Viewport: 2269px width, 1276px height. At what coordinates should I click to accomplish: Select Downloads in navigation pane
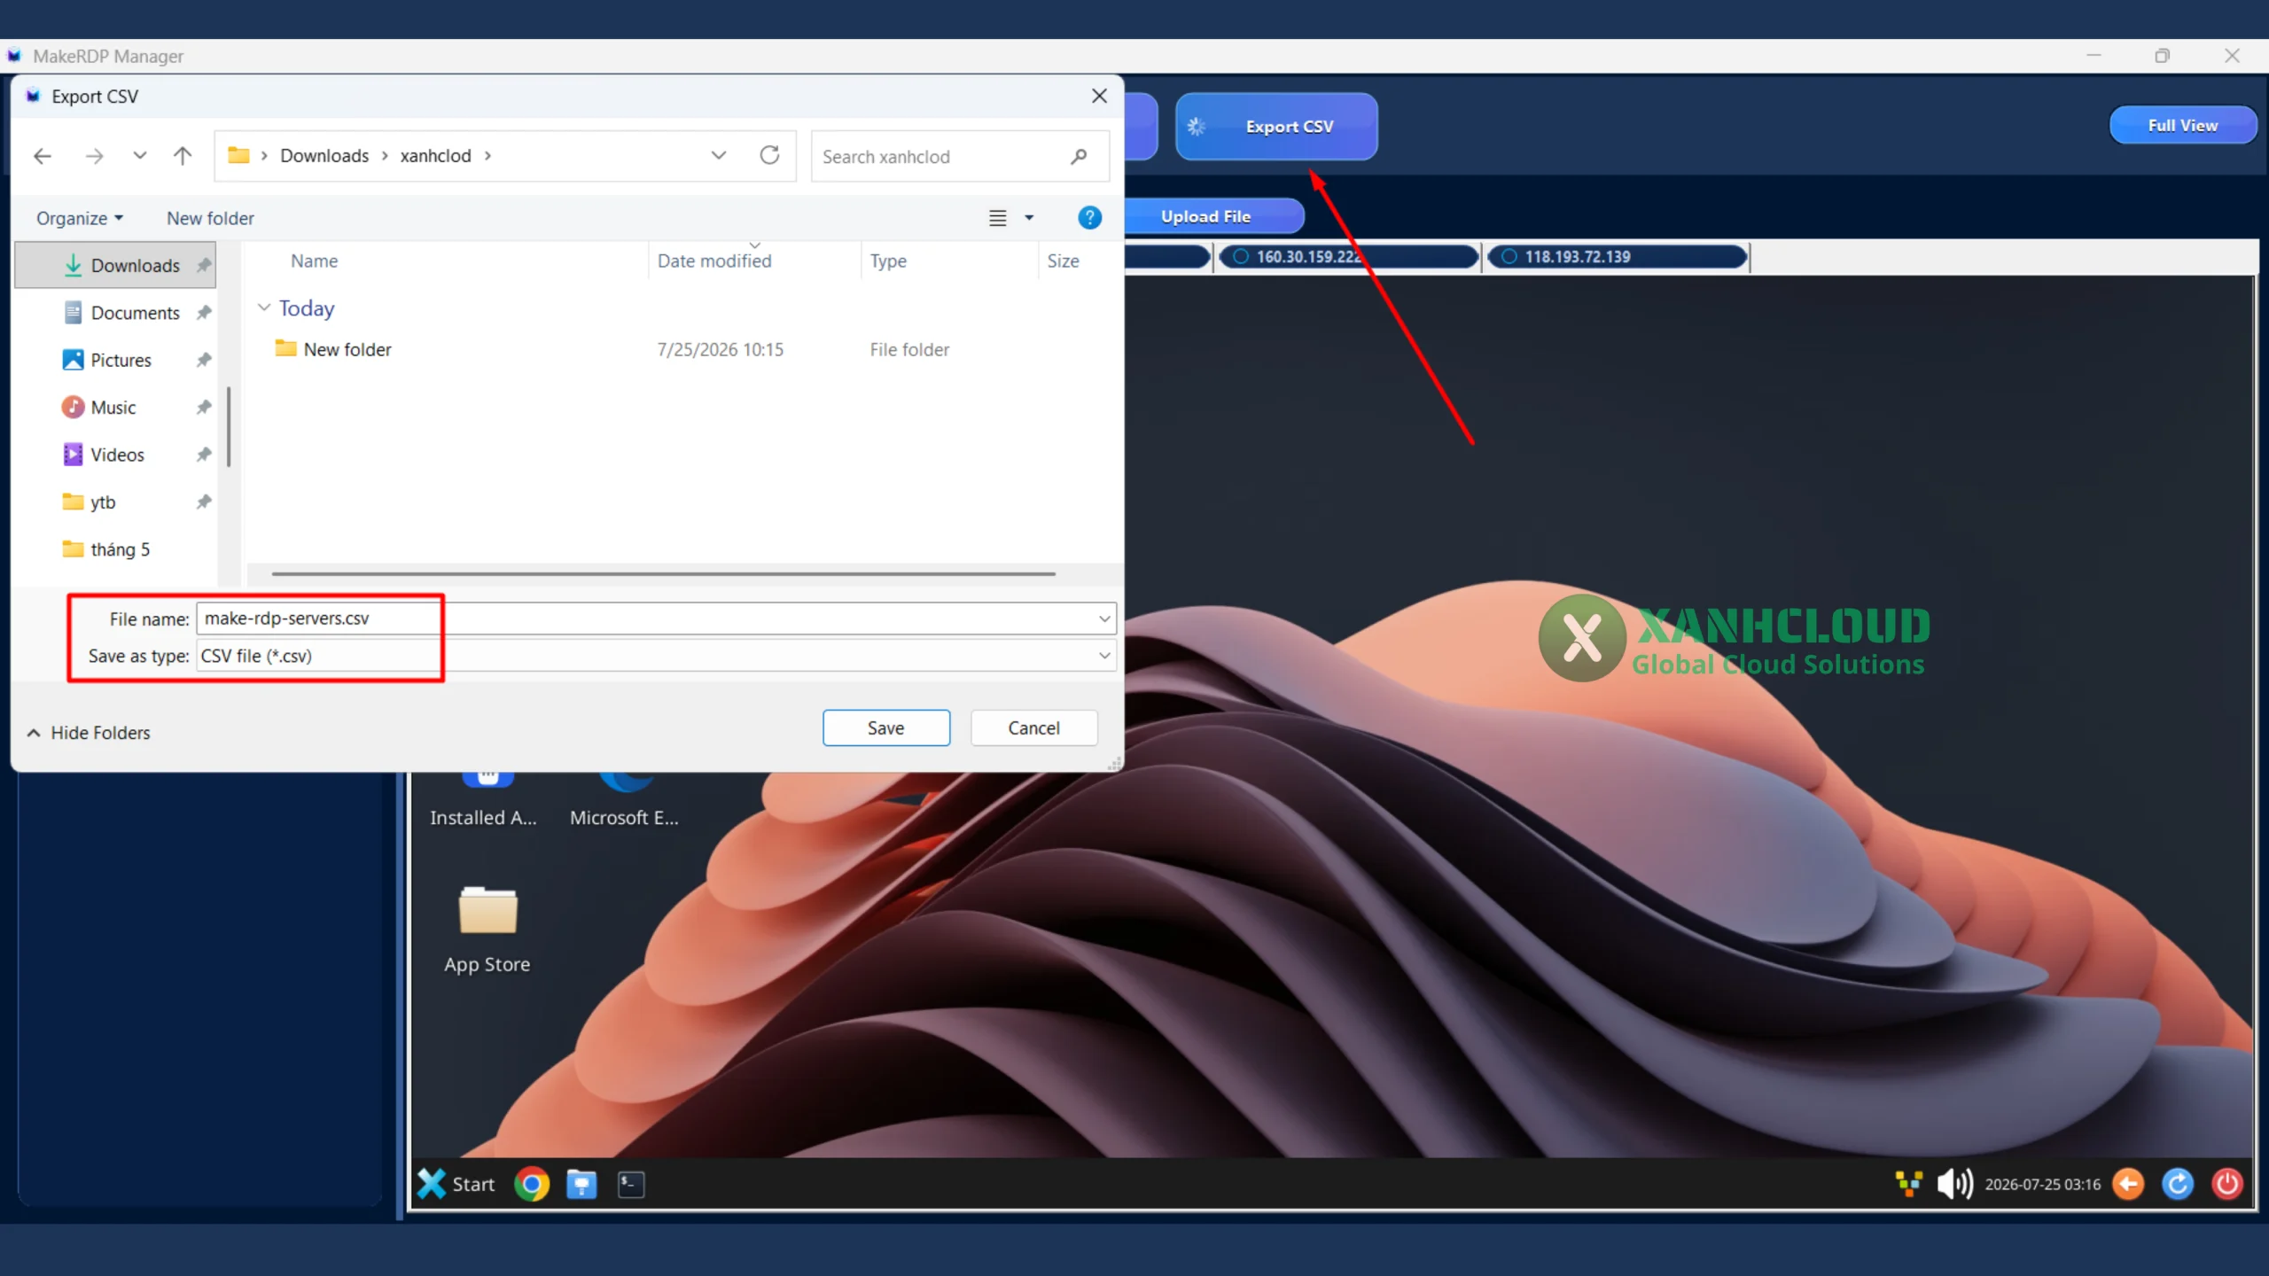click(x=115, y=265)
